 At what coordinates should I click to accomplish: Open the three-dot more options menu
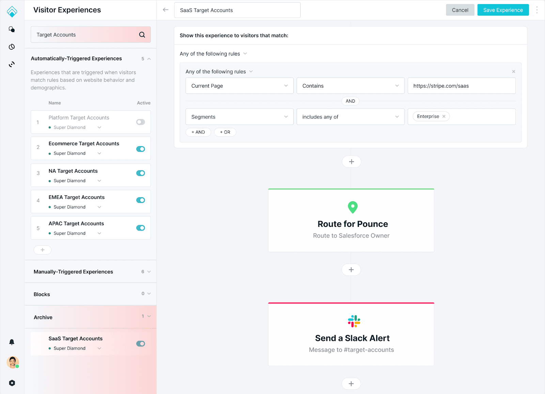click(x=537, y=10)
